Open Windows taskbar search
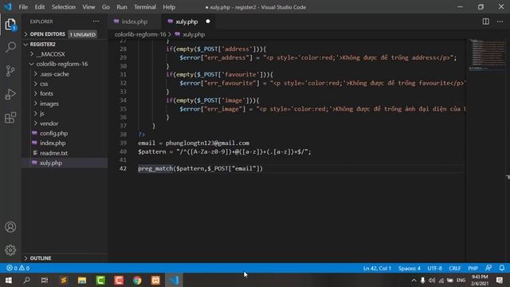 (26, 280)
